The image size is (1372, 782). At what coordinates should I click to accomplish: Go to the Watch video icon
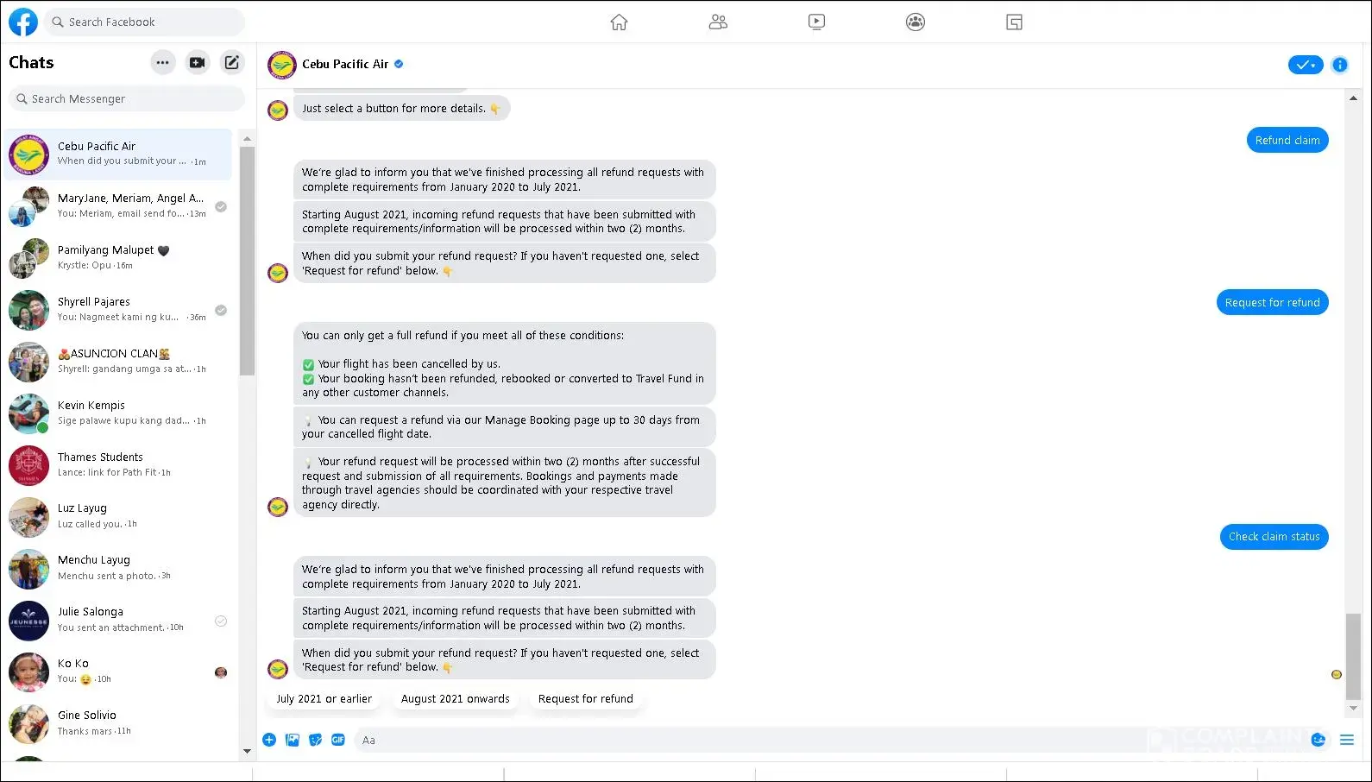(x=816, y=22)
